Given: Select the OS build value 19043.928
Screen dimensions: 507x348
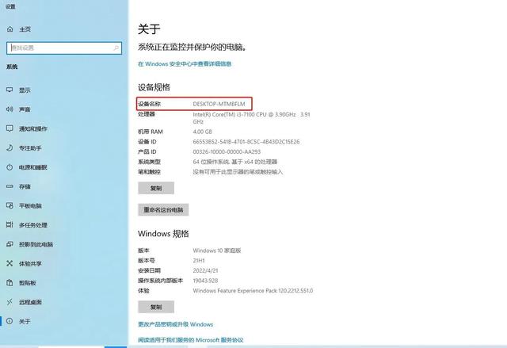Looking at the screenshot, I should [x=205, y=281].
